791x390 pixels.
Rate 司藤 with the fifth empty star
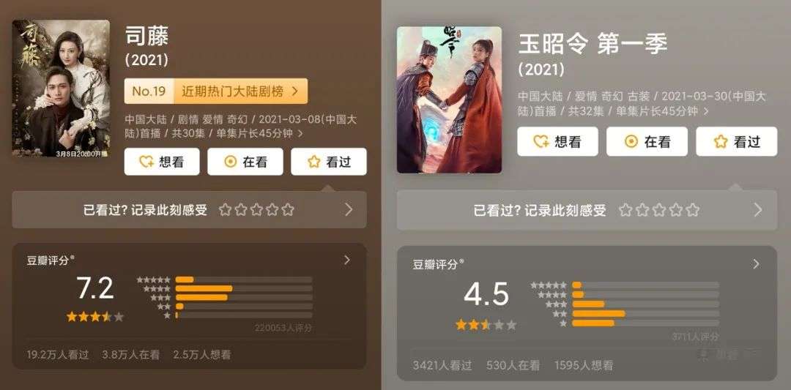point(288,209)
